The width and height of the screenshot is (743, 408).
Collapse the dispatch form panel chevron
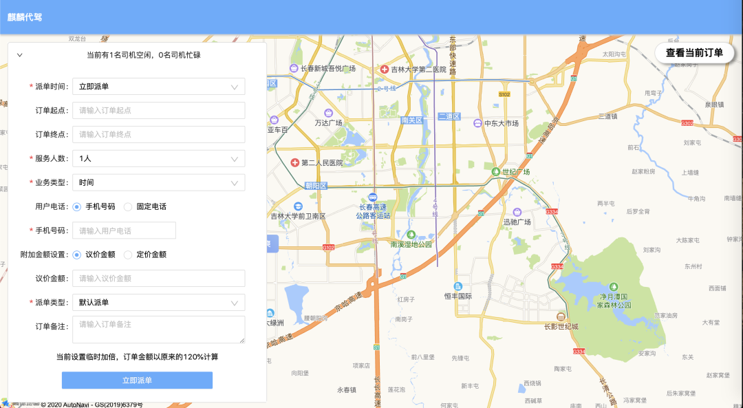[20, 55]
